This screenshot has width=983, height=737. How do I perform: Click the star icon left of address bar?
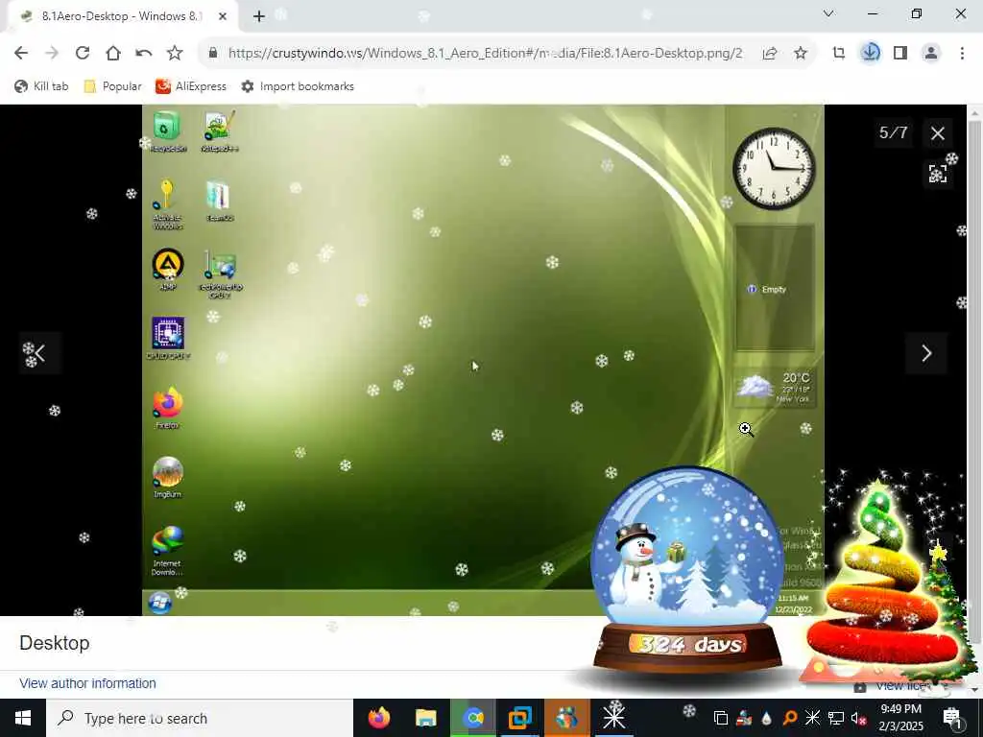pos(175,54)
